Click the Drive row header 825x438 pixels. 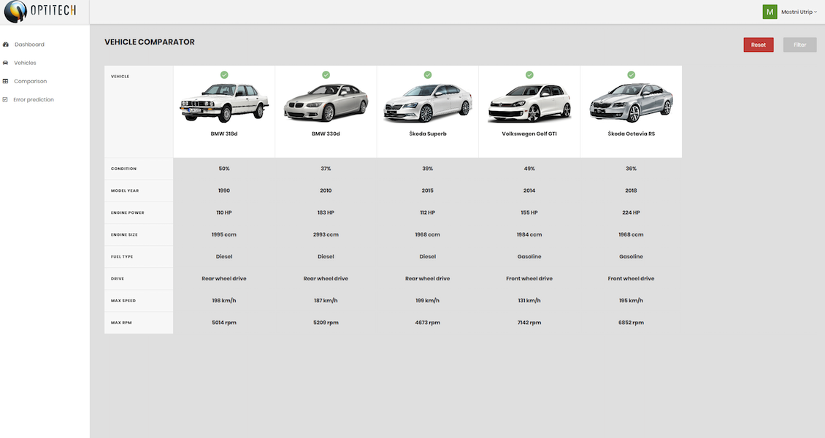point(139,279)
